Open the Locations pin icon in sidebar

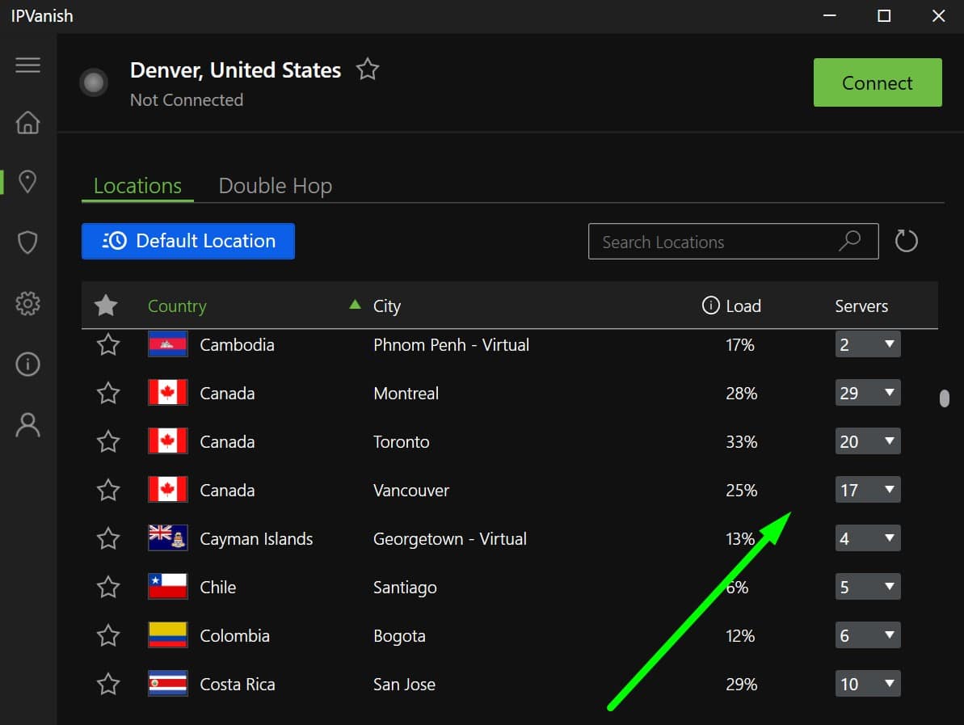(x=27, y=182)
